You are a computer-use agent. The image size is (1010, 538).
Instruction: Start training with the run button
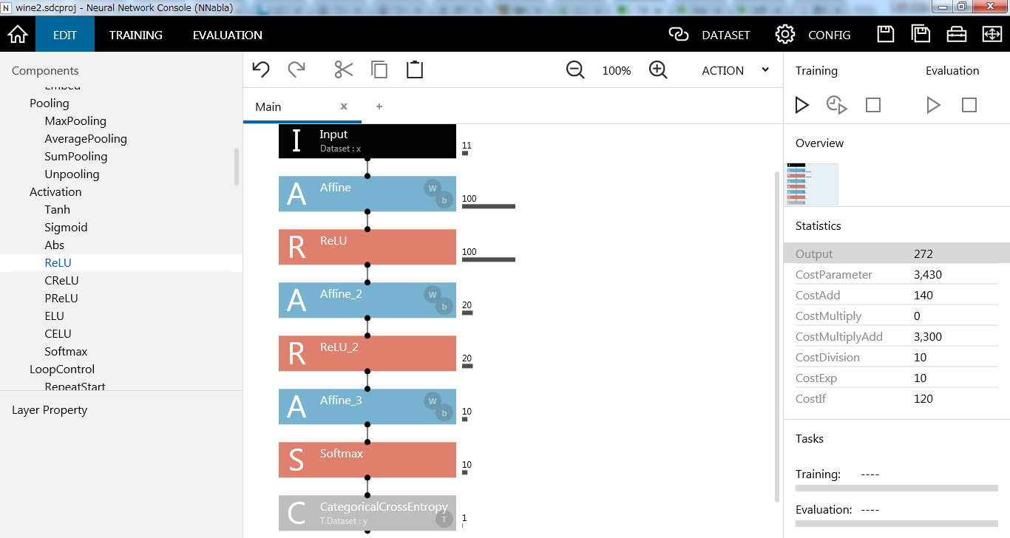(801, 105)
